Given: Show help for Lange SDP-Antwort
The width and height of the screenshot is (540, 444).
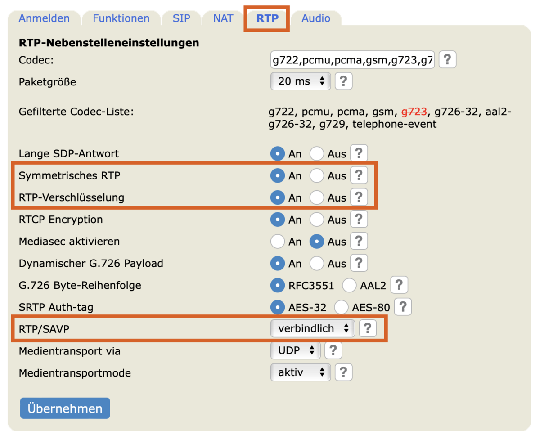Looking at the screenshot, I should (x=359, y=153).
